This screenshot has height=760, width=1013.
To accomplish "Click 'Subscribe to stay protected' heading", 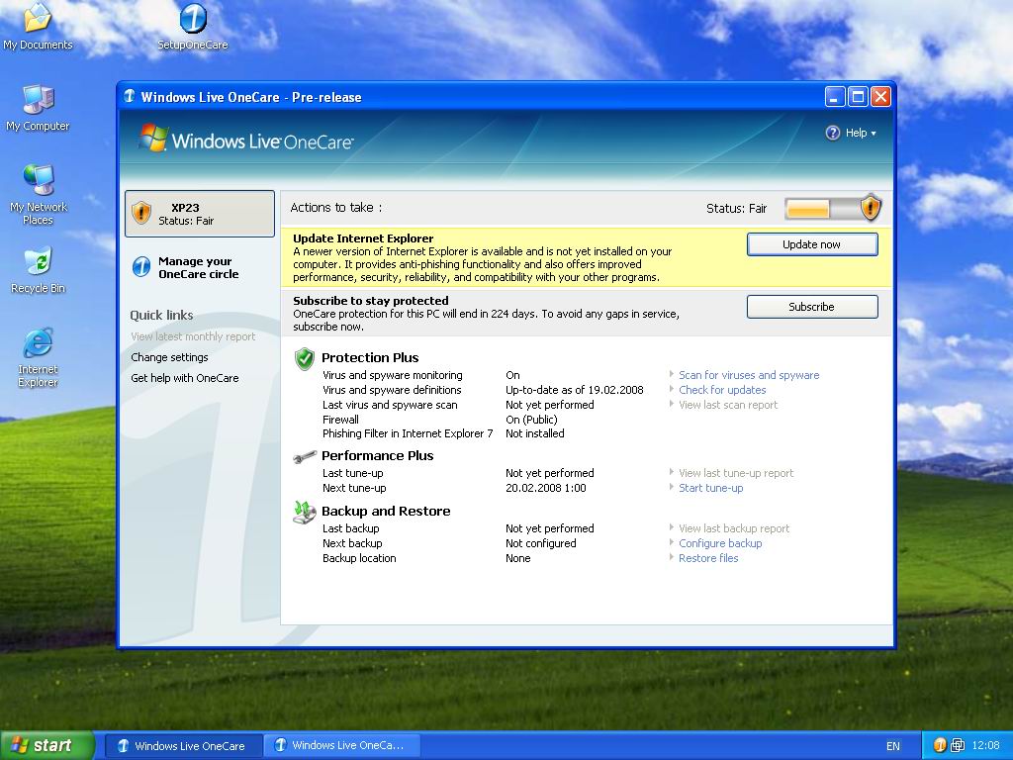I will pos(370,301).
